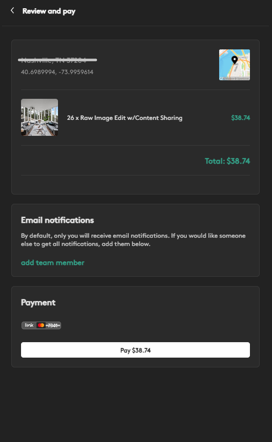This screenshot has width=272, height=442.
Task: Click the Link logo in payment badge
Action: point(29,325)
